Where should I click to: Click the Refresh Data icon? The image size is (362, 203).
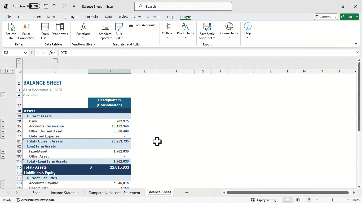coord(11,31)
